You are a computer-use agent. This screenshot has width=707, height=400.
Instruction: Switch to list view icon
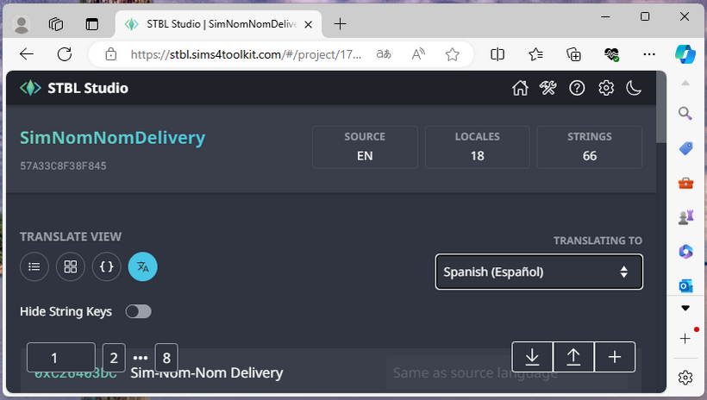coord(34,266)
